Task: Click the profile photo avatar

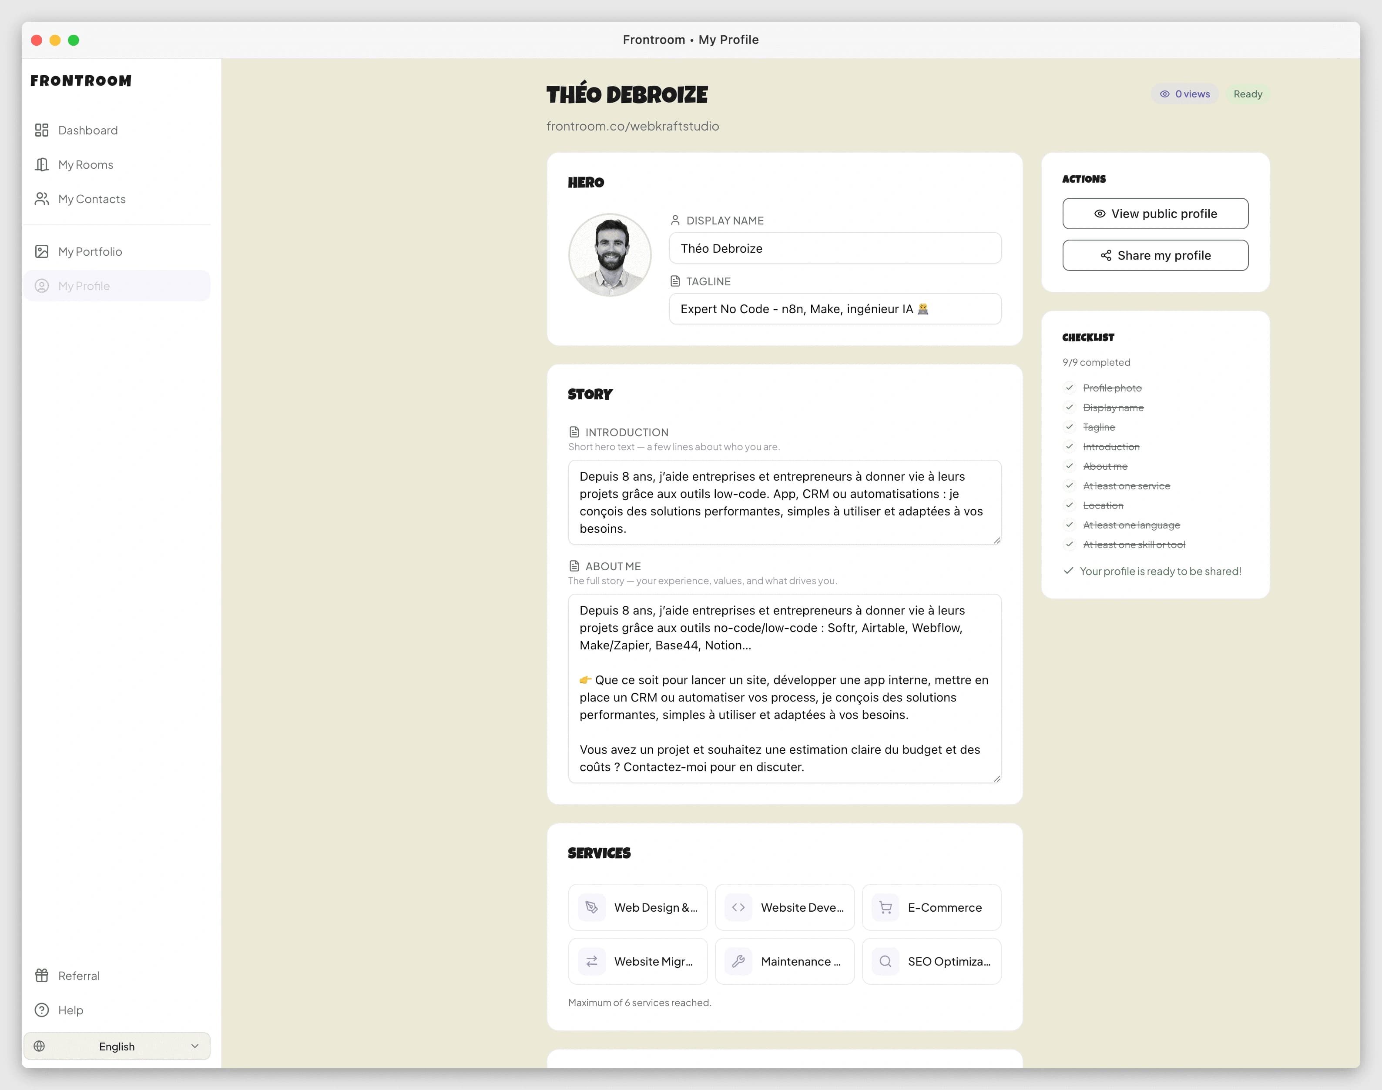Action: pyautogui.click(x=610, y=254)
